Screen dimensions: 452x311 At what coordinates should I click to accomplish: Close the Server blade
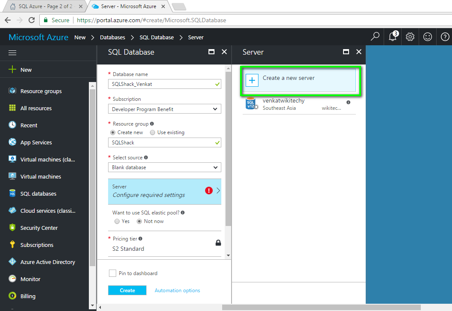point(358,52)
